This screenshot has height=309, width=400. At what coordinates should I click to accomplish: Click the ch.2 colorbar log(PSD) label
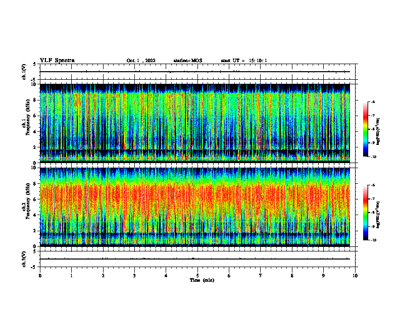(x=378, y=215)
